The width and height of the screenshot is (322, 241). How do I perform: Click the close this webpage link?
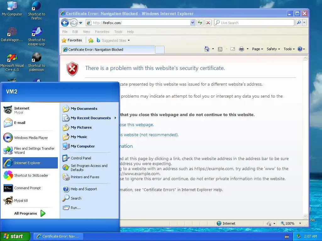pyautogui.click(x=136, y=125)
